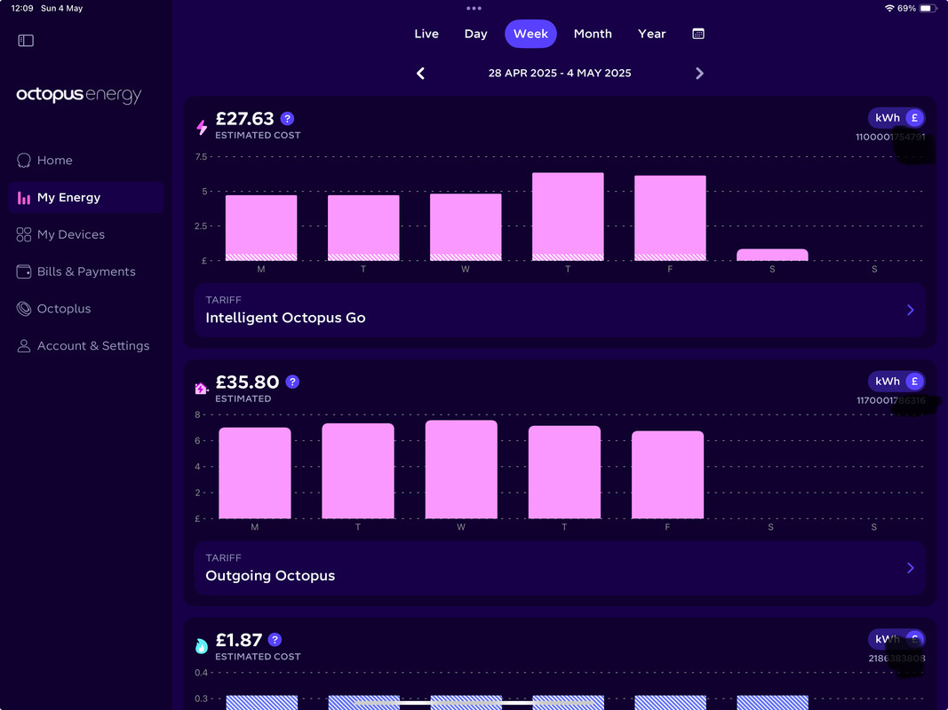Tap the Wi-Fi status icon
Screen dimensions: 948x710
point(888,9)
